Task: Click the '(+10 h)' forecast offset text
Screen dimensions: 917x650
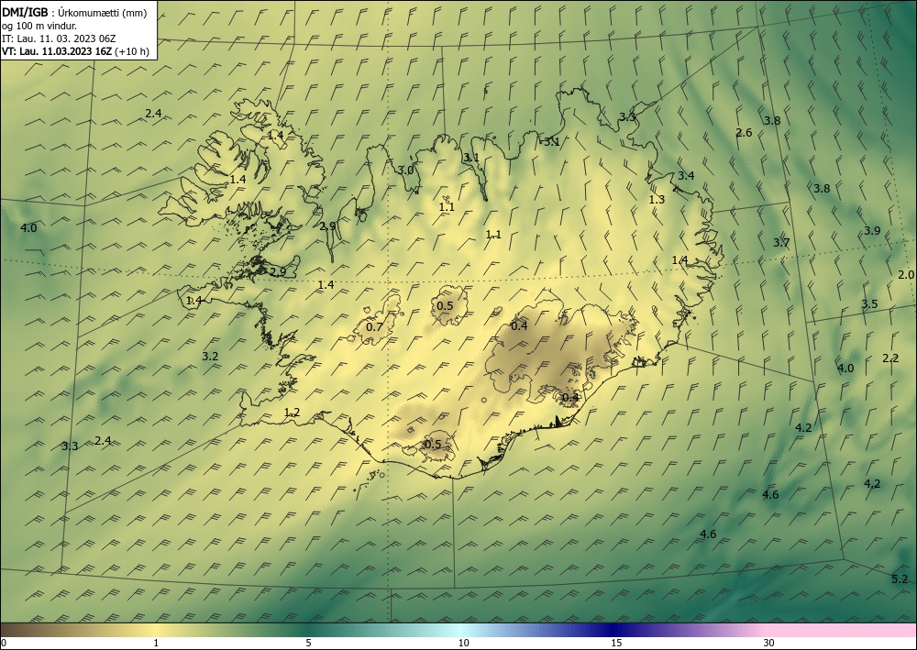Action: 132,51
